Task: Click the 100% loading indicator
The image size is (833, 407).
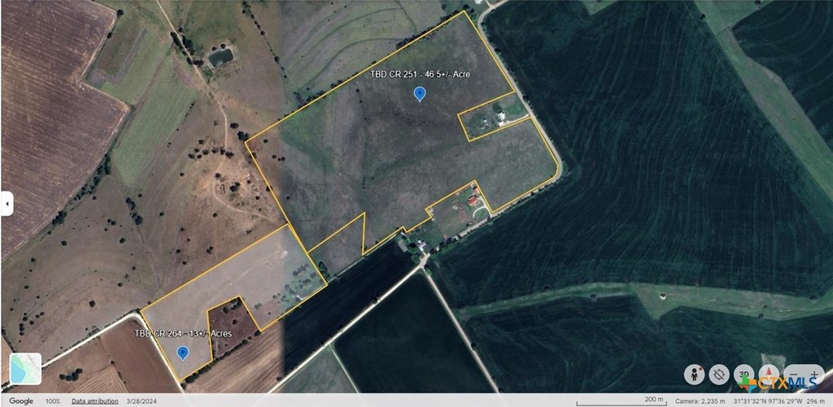Action: coord(52,401)
